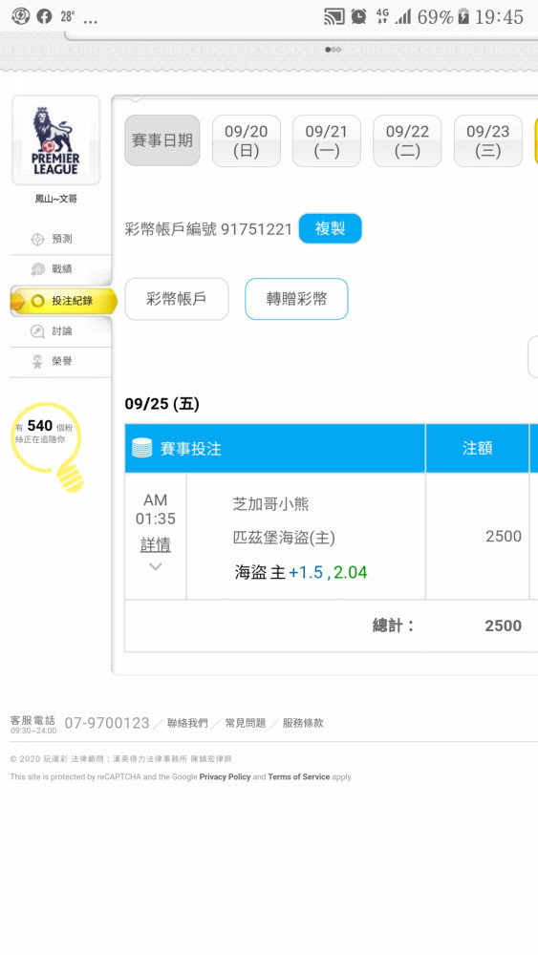Copy account number with 複製 button
The image size is (538, 955).
(331, 228)
